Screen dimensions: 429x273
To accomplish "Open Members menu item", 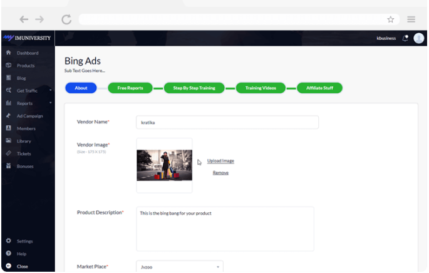I will (26, 128).
